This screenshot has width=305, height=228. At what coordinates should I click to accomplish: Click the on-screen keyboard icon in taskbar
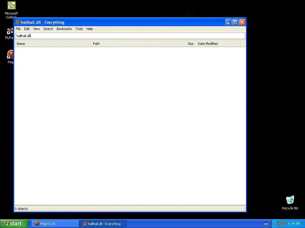pyautogui.click(x=266, y=224)
